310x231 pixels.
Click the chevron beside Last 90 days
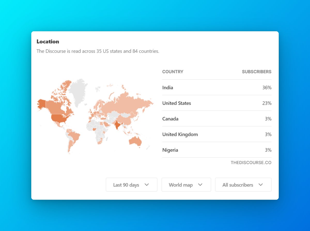(147, 185)
